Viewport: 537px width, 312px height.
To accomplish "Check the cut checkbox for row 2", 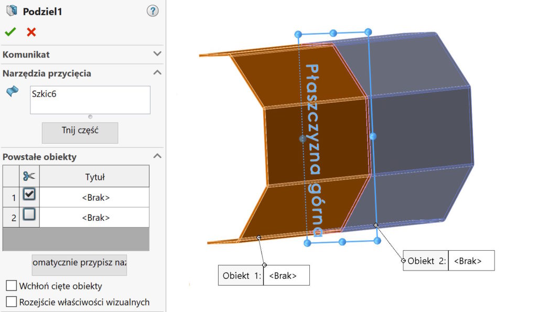I will pyautogui.click(x=29, y=214).
